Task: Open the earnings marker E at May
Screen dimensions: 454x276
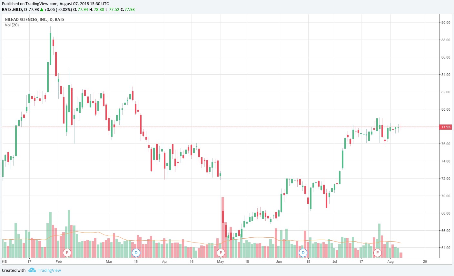Action: tap(221, 253)
